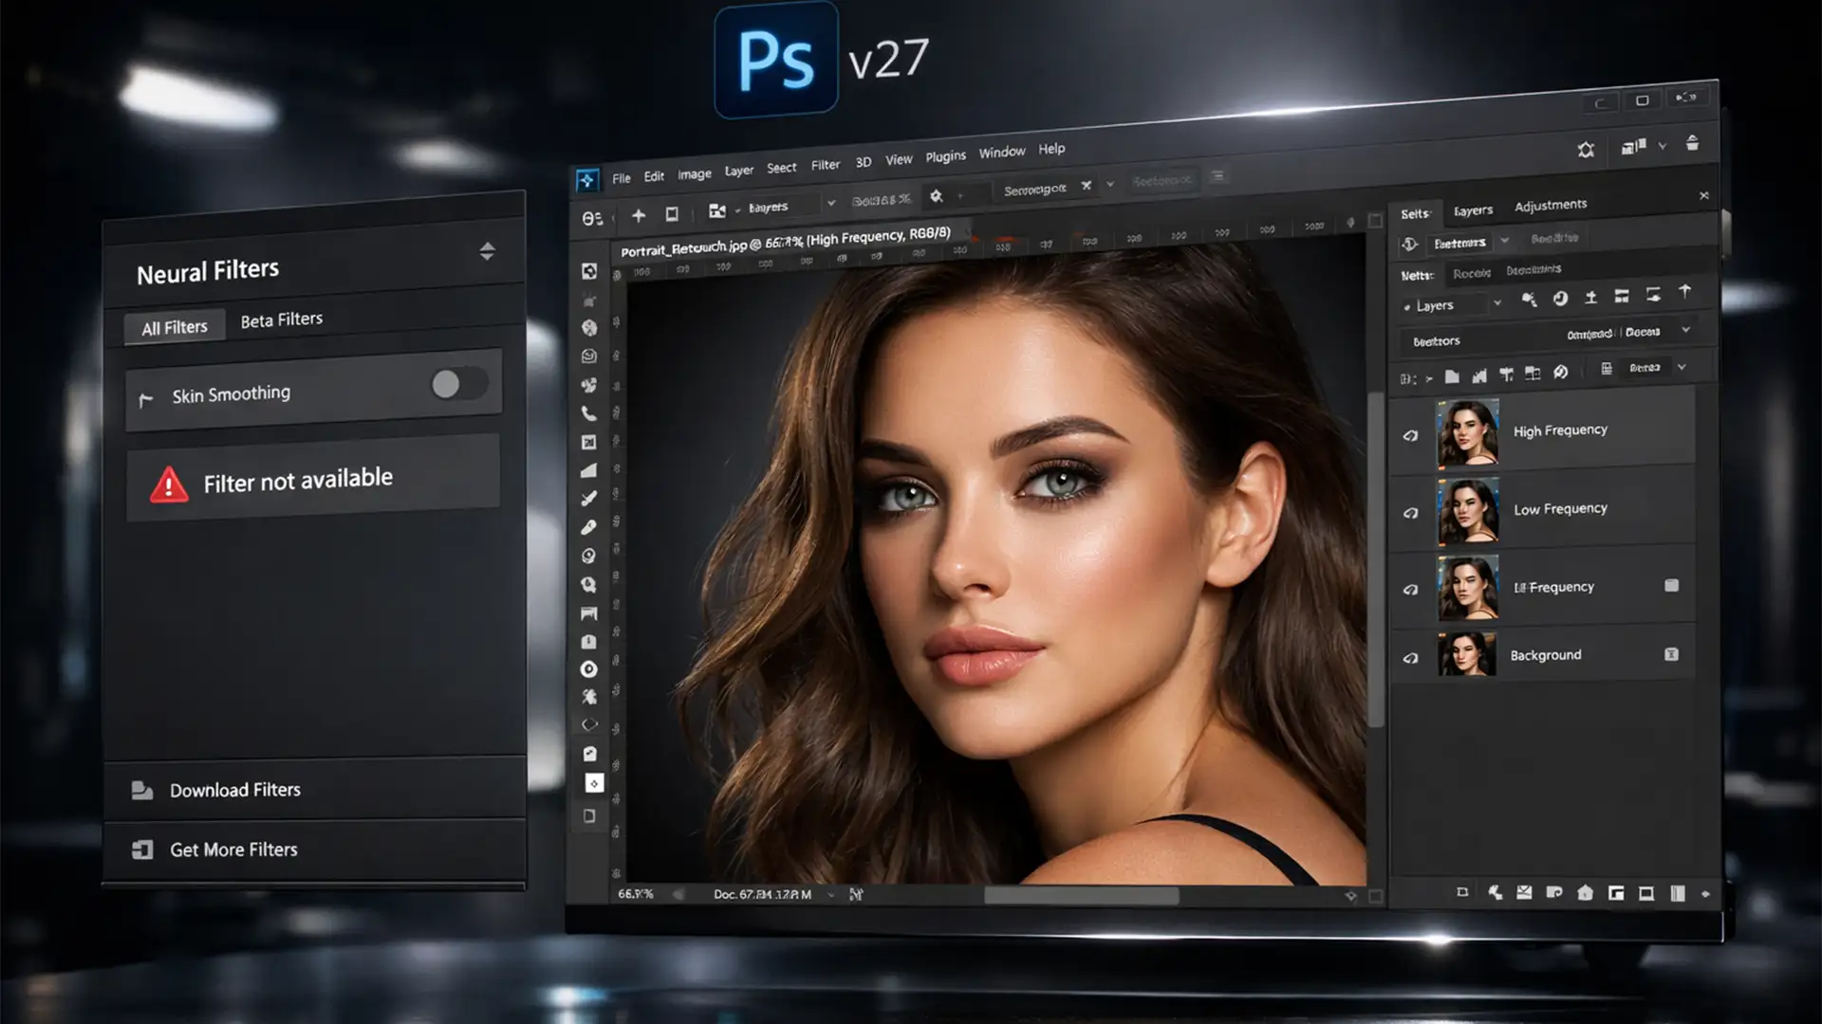Screen dimensions: 1822x1024
Task: Click the Low Frequency layer thumbnail
Action: point(1466,512)
